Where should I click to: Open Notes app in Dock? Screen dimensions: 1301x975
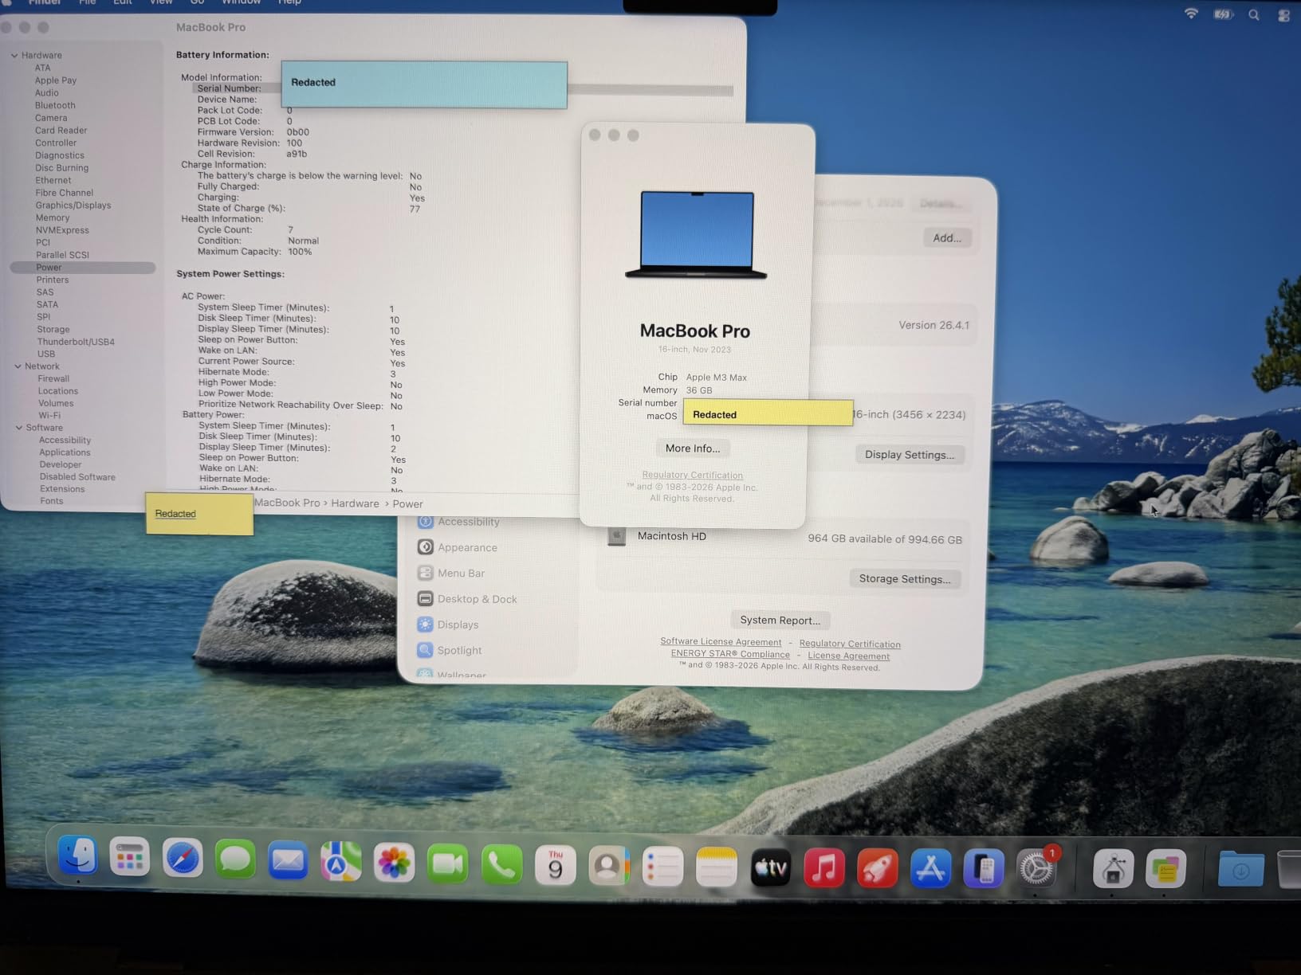[x=716, y=867]
